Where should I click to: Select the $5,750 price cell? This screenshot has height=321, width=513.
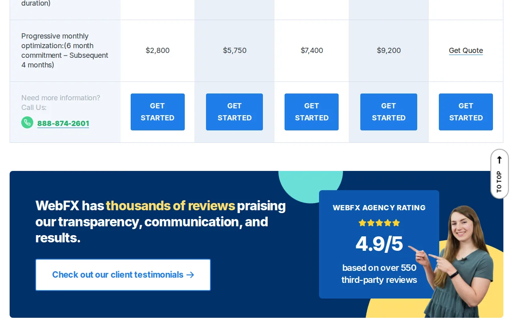(x=234, y=51)
